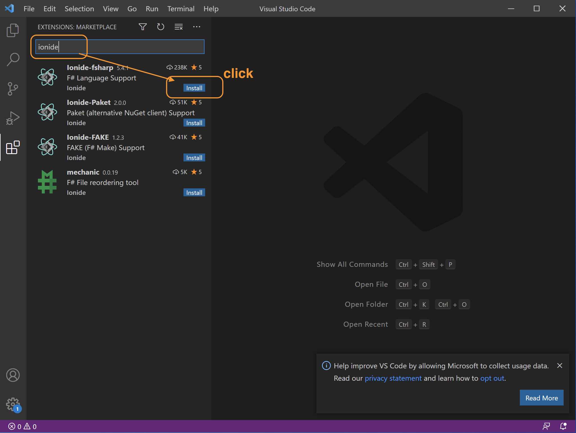Click the Extensions activity bar icon
Viewport: 576px width, 433px height.
(x=13, y=147)
